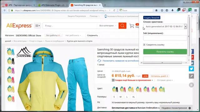
Task: Click AliExpress logo
Action: click(x=19, y=26)
